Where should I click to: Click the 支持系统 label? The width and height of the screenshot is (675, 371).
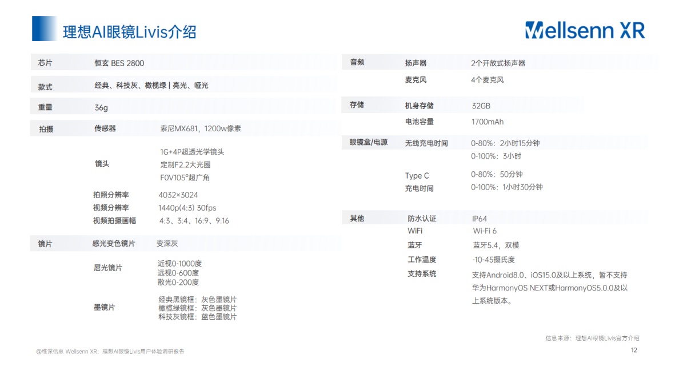(422, 274)
